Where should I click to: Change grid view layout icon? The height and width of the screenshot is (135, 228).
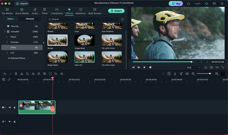[x=123, y=19]
